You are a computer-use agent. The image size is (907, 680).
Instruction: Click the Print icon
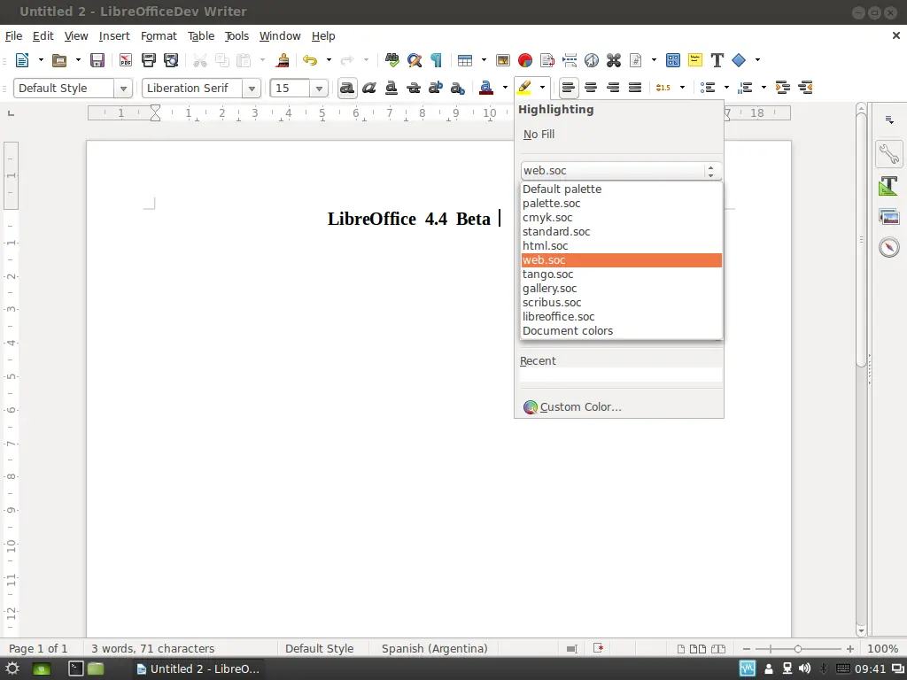pos(149,60)
